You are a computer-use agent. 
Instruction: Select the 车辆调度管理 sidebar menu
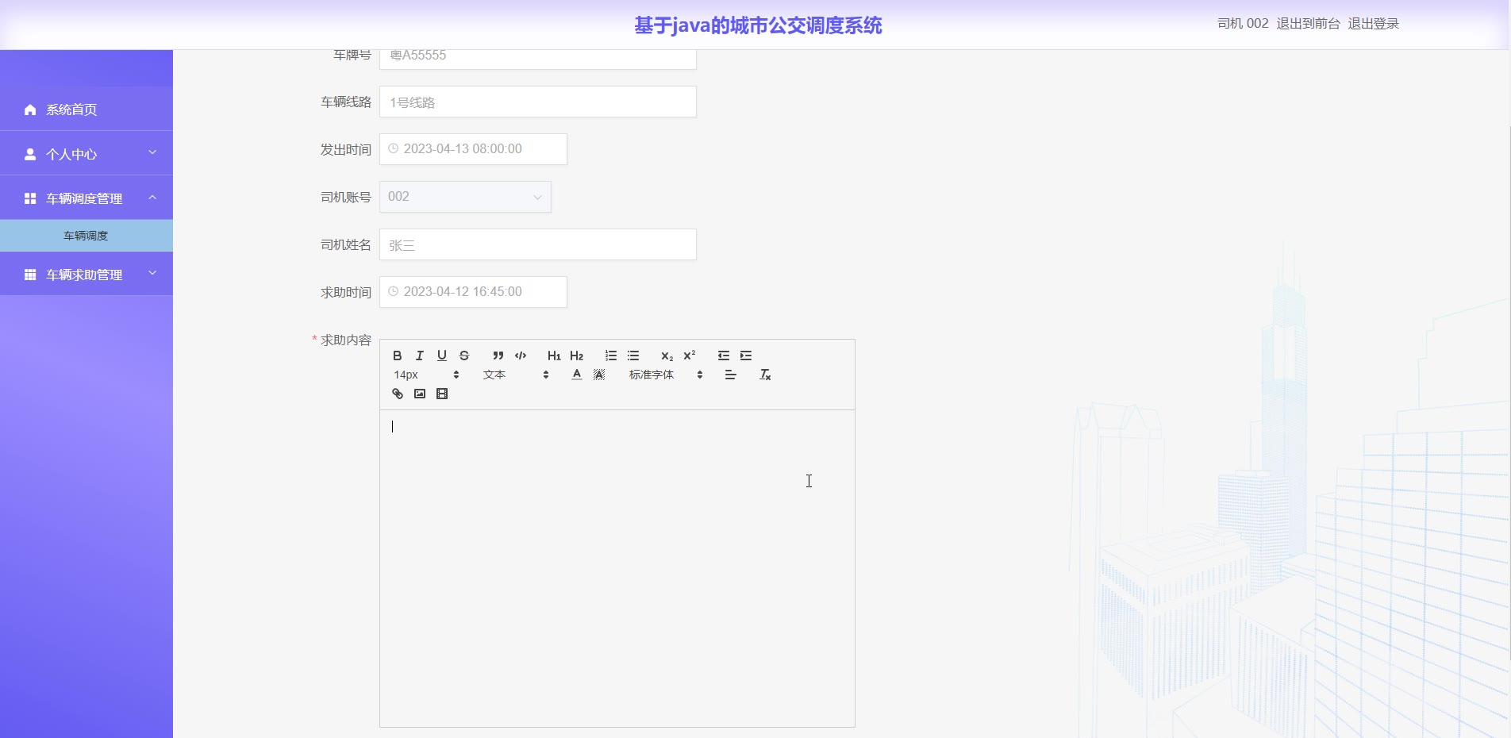[87, 198]
